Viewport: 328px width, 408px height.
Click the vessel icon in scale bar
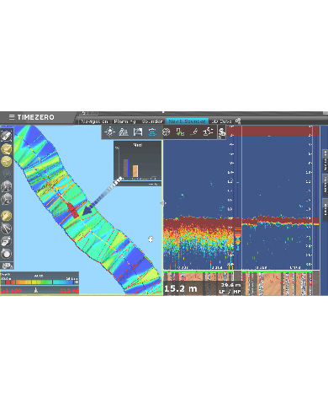tap(36, 290)
